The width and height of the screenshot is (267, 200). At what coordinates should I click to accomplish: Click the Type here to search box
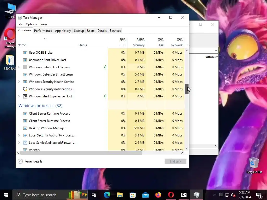click(x=50, y=195)
